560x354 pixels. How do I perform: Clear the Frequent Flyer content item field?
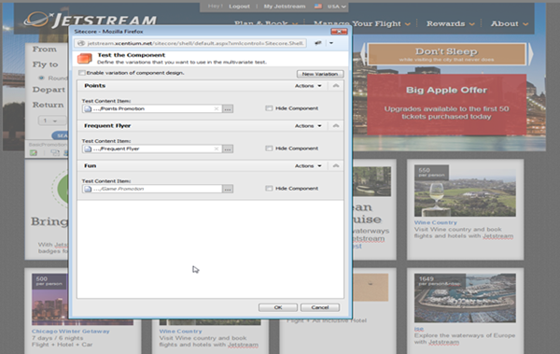(217, 149)
